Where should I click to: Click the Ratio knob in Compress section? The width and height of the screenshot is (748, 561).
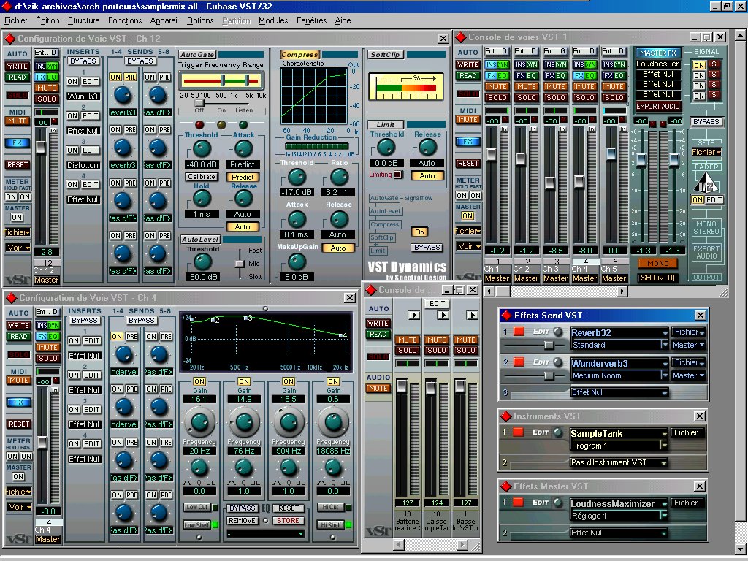pyautogui.click(x=339, y=177)
